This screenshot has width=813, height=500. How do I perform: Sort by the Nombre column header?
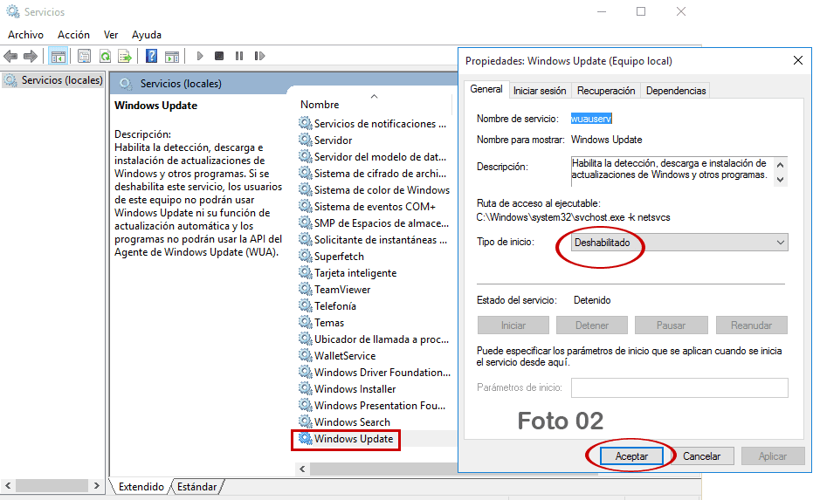point(320,104)
